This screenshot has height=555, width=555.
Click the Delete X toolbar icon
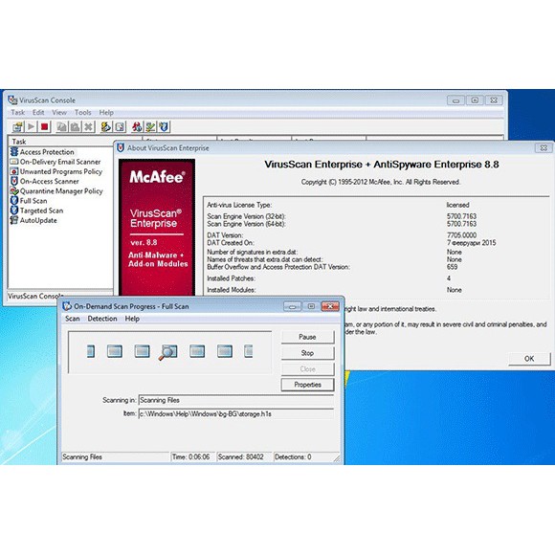pos(88,126)
